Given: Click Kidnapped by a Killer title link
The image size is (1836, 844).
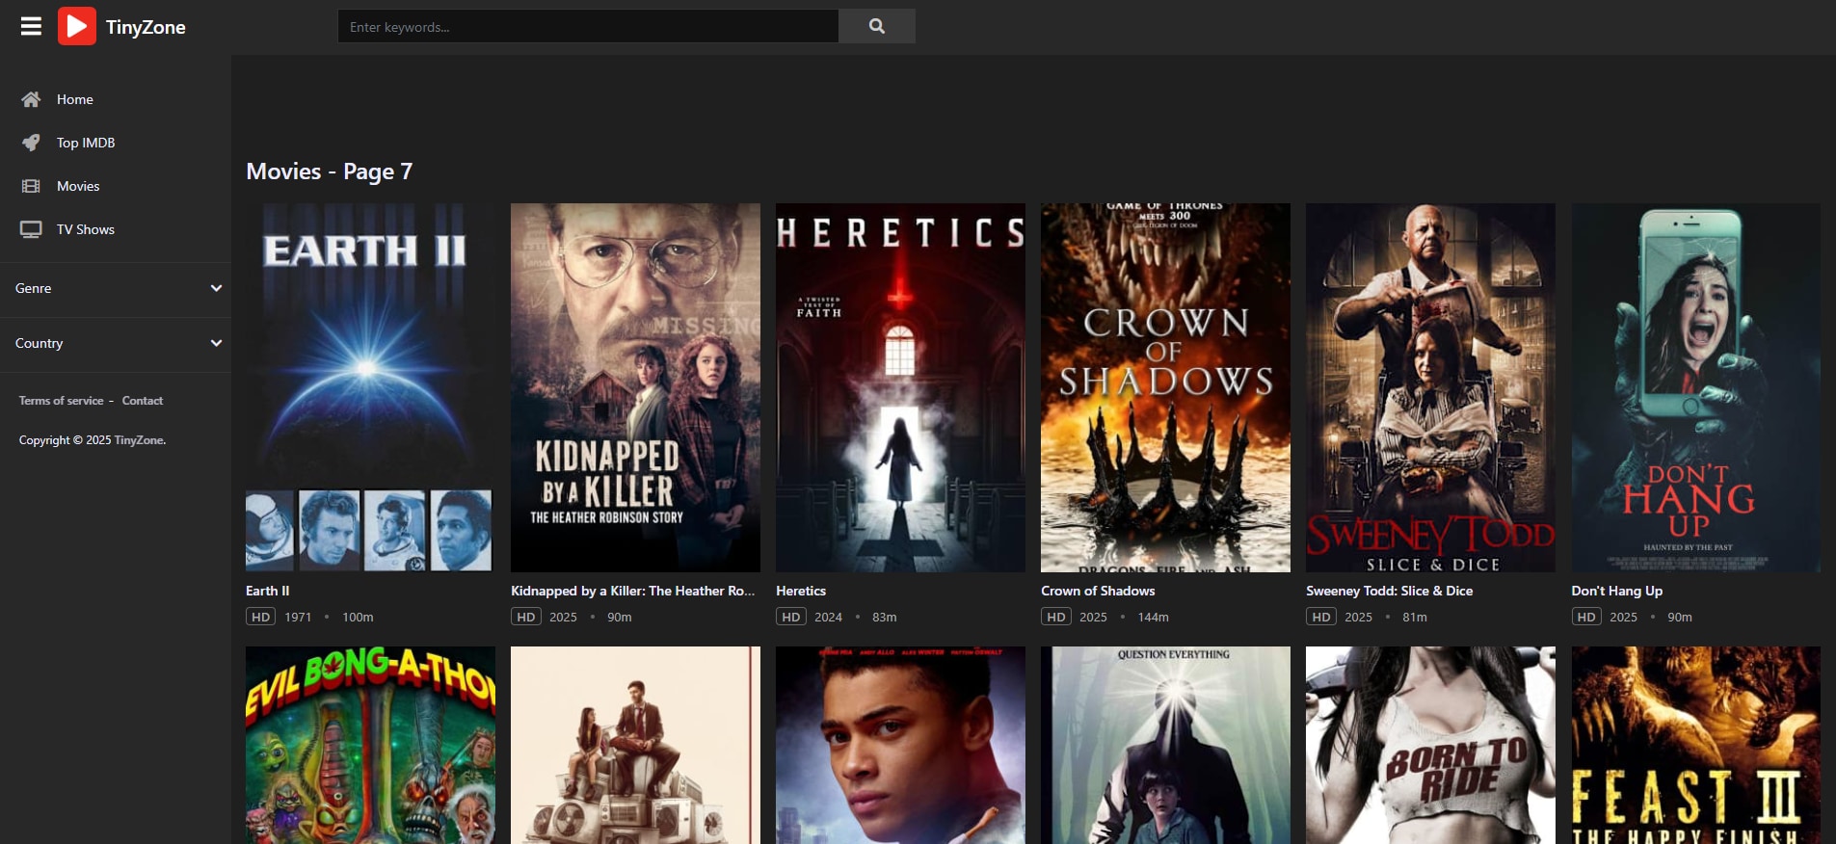Looking at the screenshot, I should point(633,591).
